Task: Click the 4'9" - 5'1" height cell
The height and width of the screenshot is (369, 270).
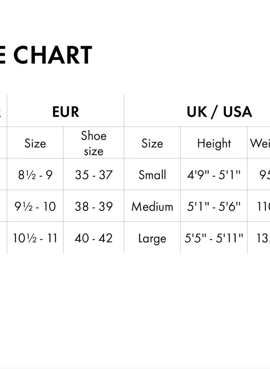Action: click(214, 175)
